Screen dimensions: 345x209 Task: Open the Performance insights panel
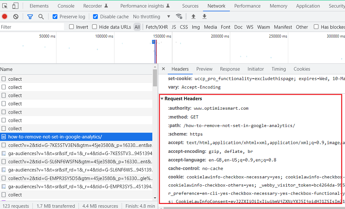pyautogui.click(x=145, y=6)
